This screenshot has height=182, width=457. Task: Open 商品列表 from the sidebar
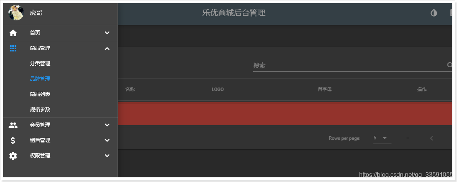coord(40,94)
